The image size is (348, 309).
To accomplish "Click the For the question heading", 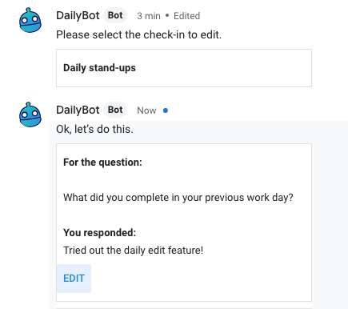I will (102, 163).
